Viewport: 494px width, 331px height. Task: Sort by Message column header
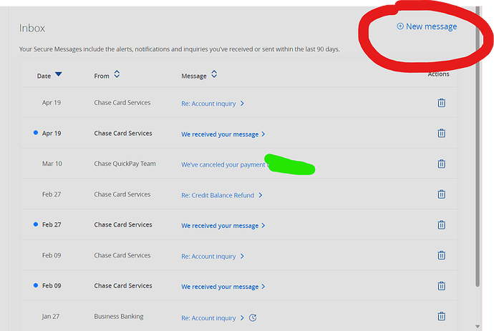pyautogui.click(x=199, y=75)
